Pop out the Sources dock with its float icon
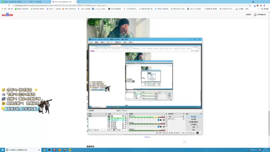 (127, 114)
